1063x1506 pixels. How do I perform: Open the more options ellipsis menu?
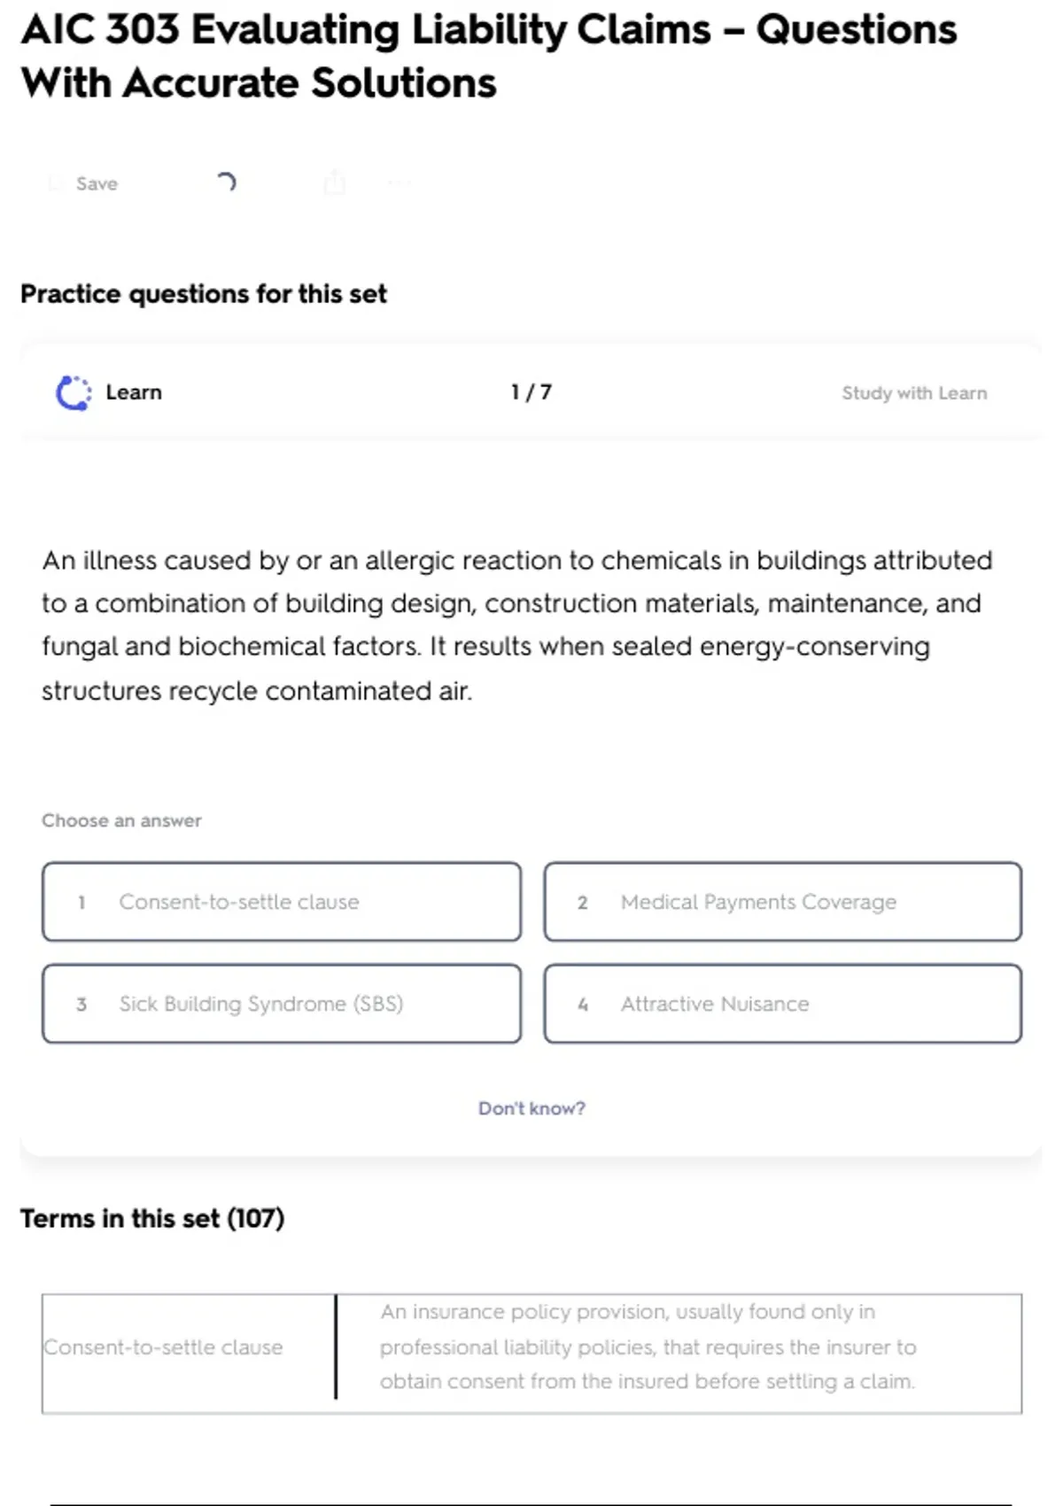click(x=399, y=183)
